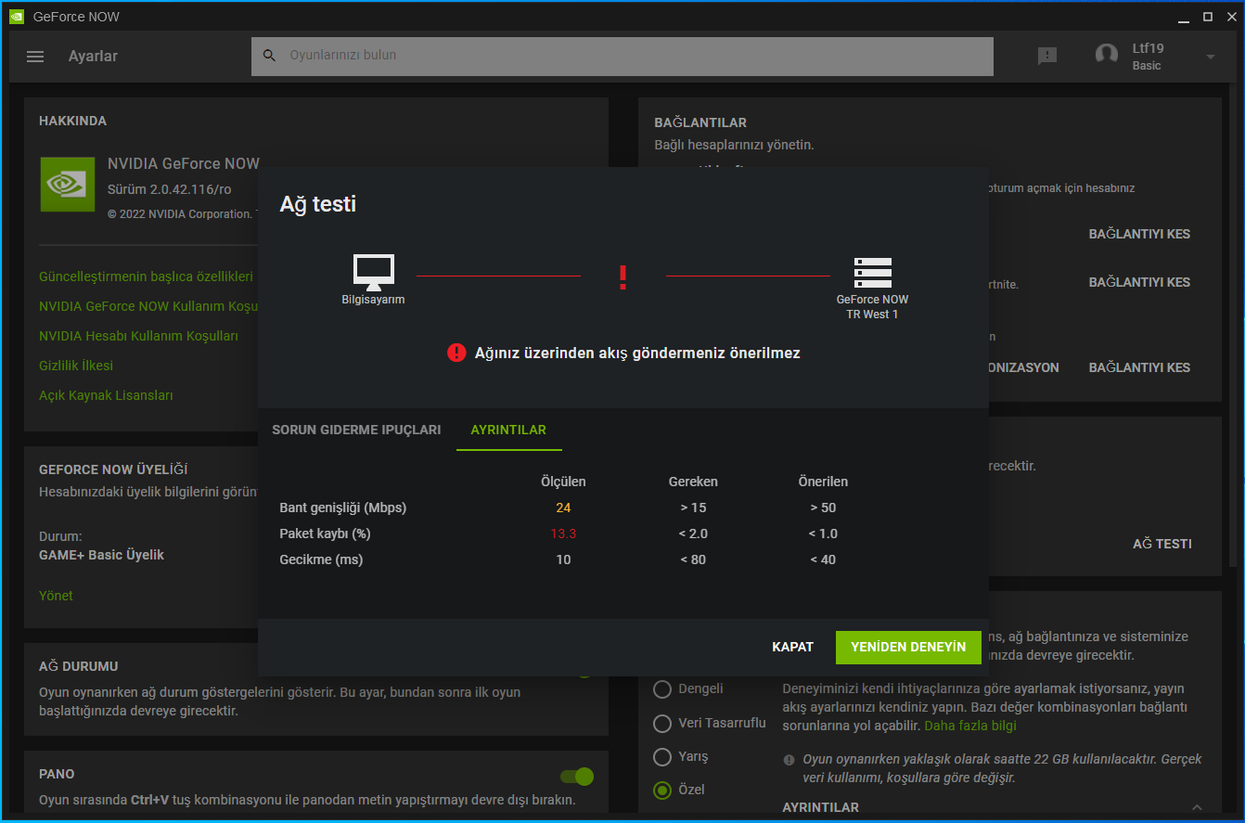Close the dialog with KAPAT
The height and width of the screenshot is (823, 1245).
[793, 647]
